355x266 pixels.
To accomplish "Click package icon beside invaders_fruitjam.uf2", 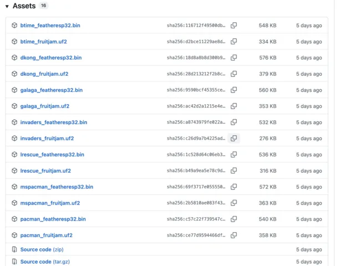I will (14, 138).
